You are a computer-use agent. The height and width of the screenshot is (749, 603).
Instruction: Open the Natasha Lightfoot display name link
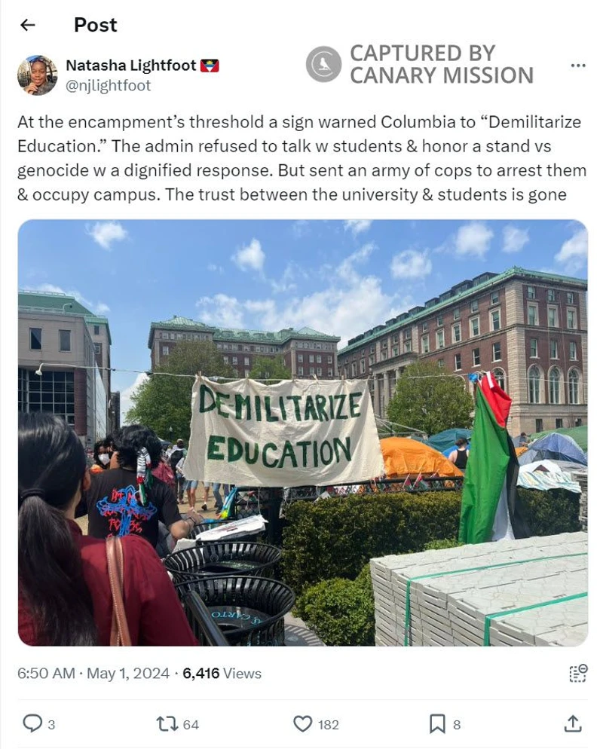(131, 65)
